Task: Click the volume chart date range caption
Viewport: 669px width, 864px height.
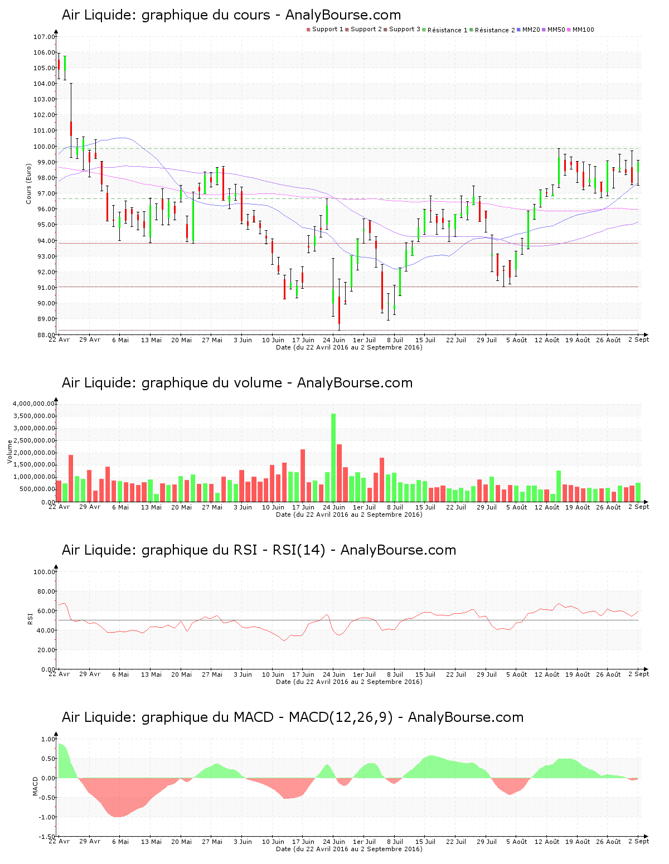Action: [x=349, y=514]
